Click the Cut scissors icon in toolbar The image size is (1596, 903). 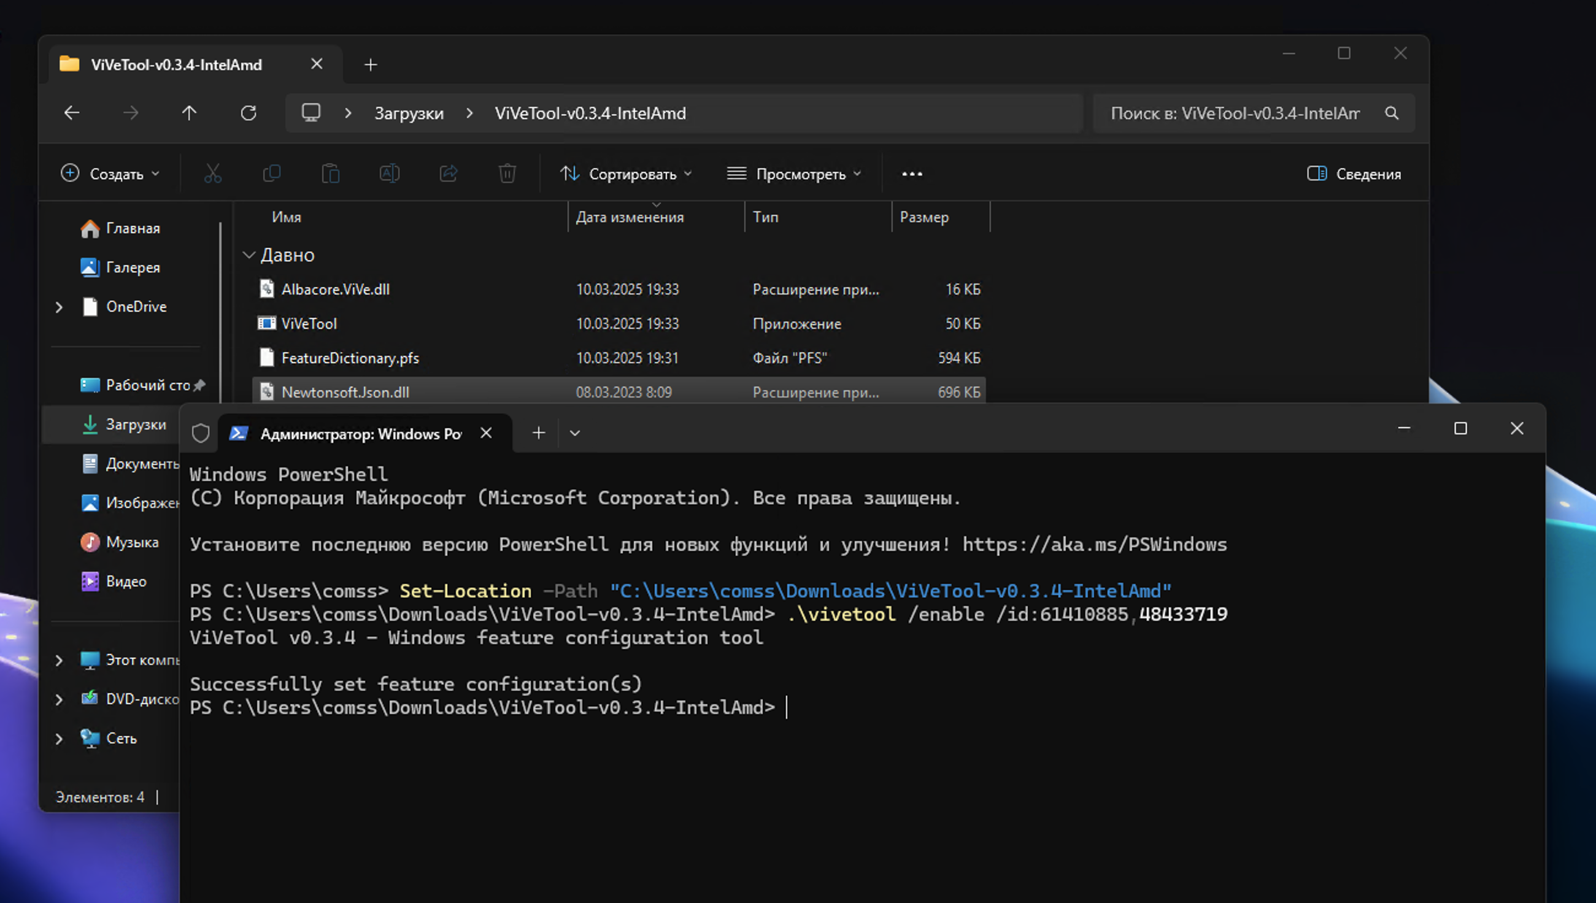(213, 174)
